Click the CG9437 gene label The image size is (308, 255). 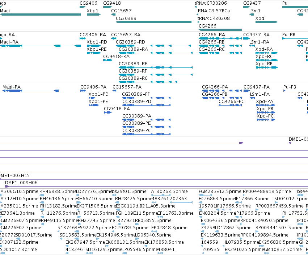252,3
